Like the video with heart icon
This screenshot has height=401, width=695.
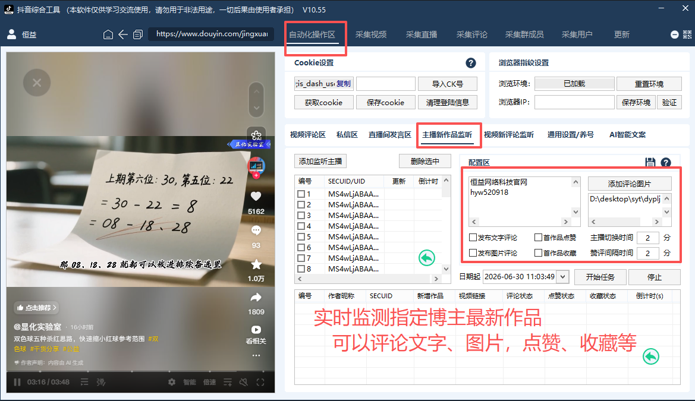256,196
